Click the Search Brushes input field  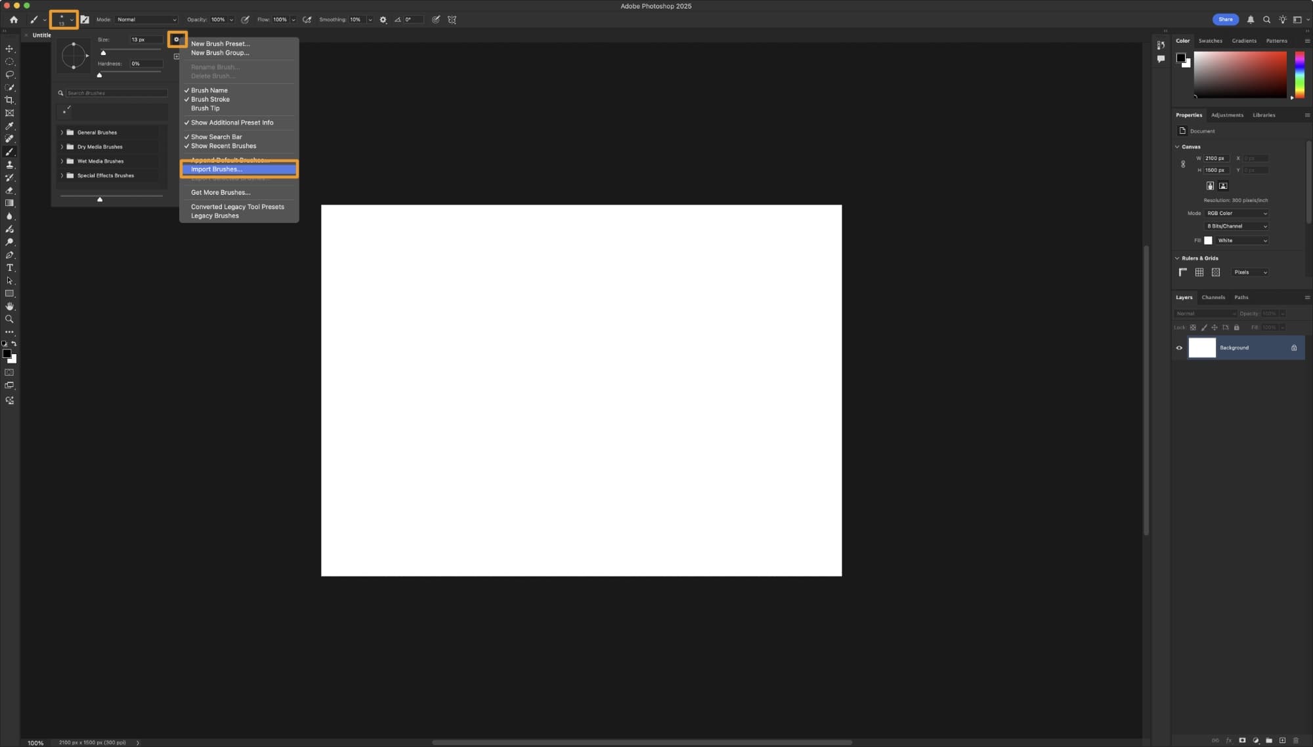[116, 93]
